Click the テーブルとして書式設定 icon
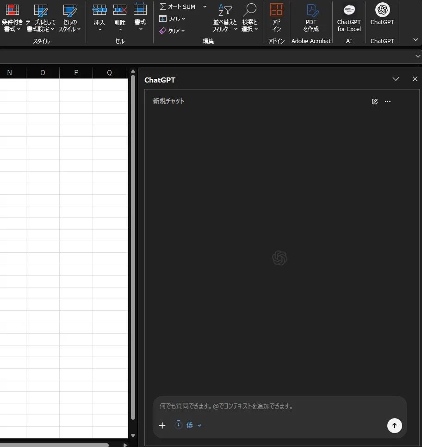Screen dimensions: 422x447 pyautogui.click(x=41, y=10)
